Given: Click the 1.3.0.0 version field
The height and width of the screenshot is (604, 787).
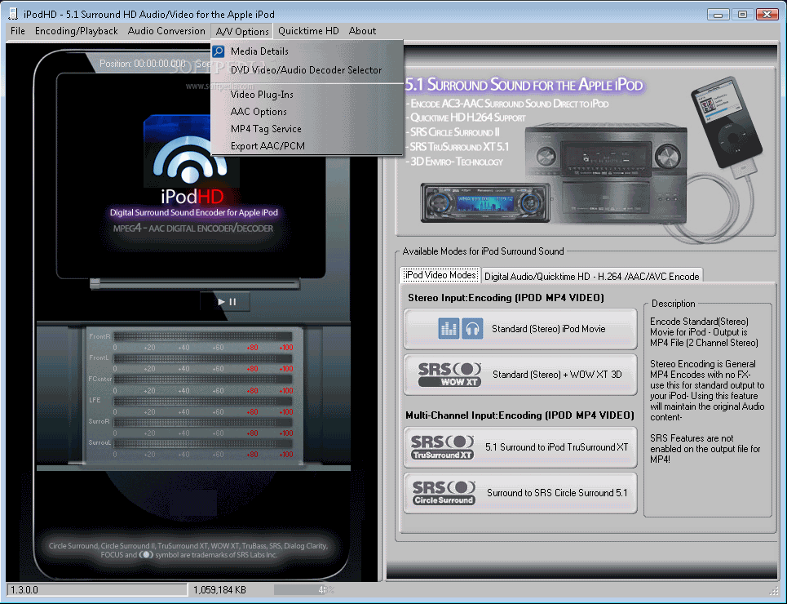Looking at the screenshot, I should tap(96, 589).
